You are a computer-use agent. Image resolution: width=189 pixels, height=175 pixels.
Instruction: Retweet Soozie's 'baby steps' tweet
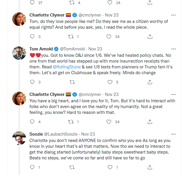[x=70, y=167]
